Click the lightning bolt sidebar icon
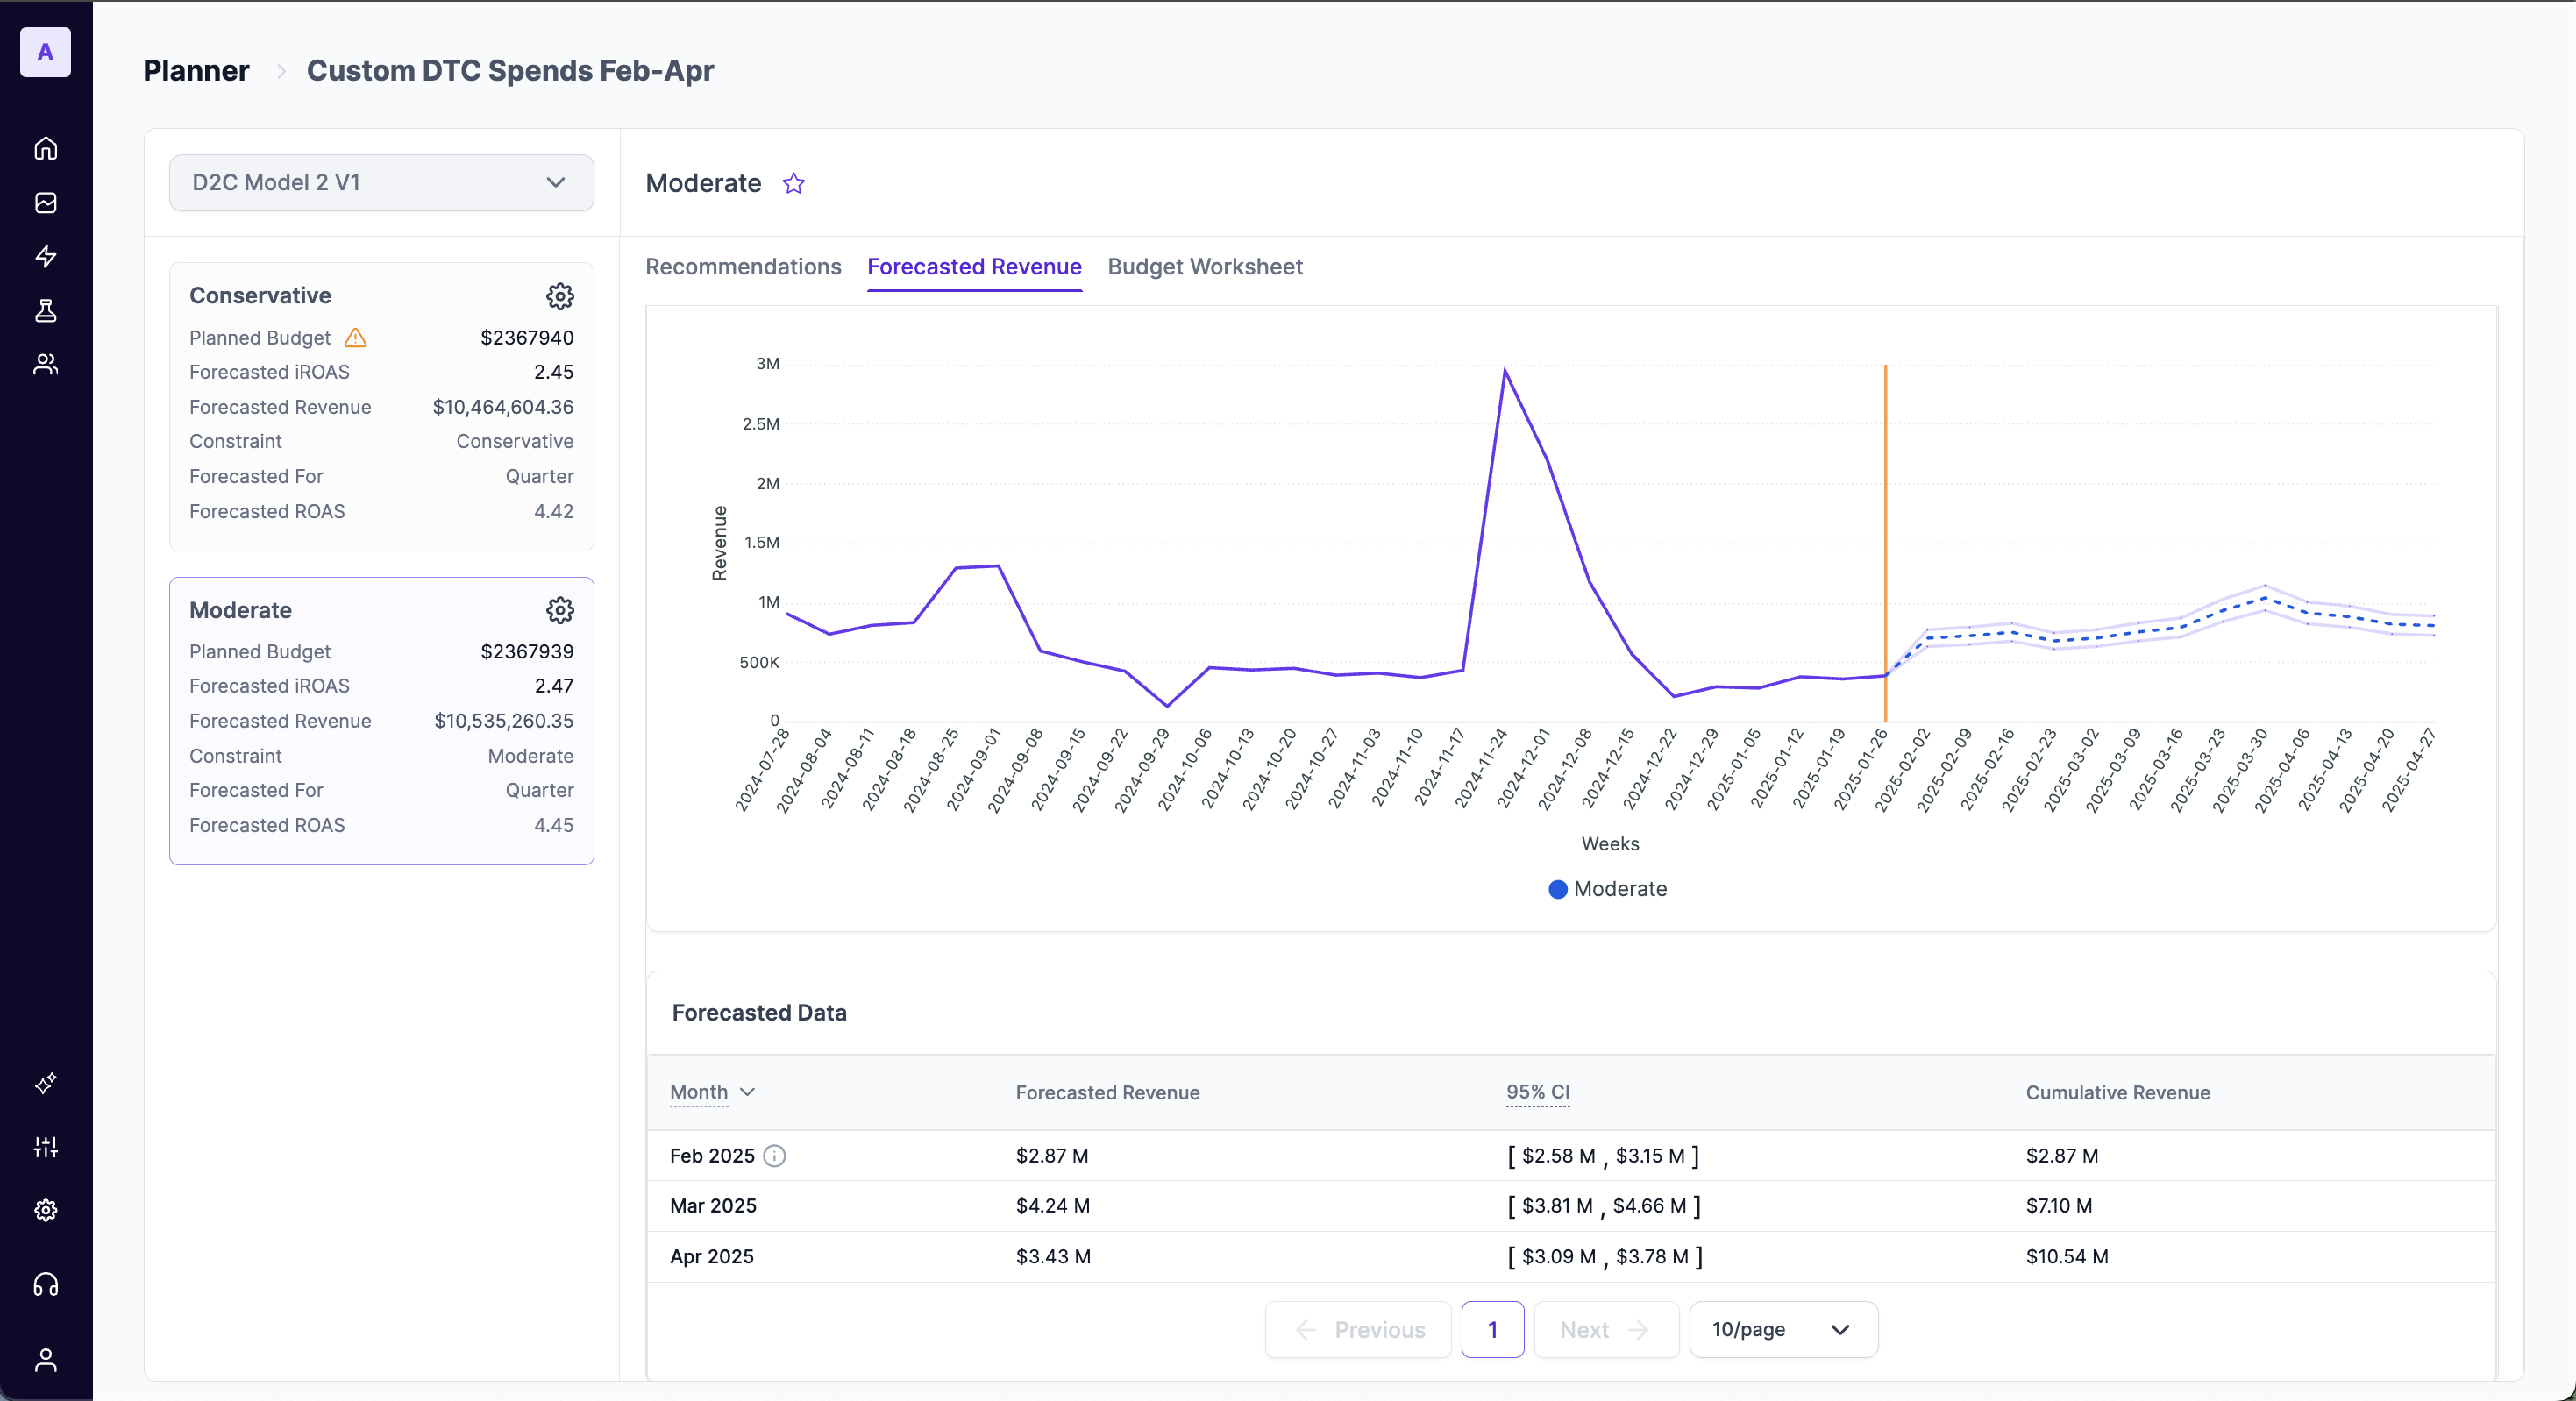The height and width of the screenshot is (1401, 2576). [46, 256]
